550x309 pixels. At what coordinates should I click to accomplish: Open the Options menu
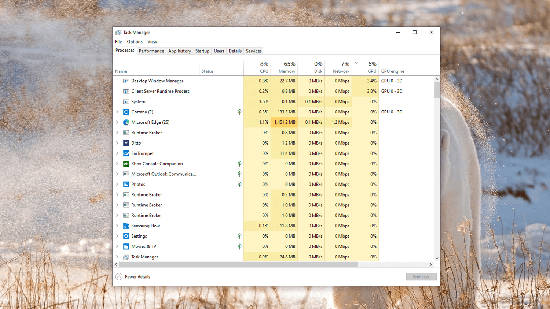click(135, 42)
